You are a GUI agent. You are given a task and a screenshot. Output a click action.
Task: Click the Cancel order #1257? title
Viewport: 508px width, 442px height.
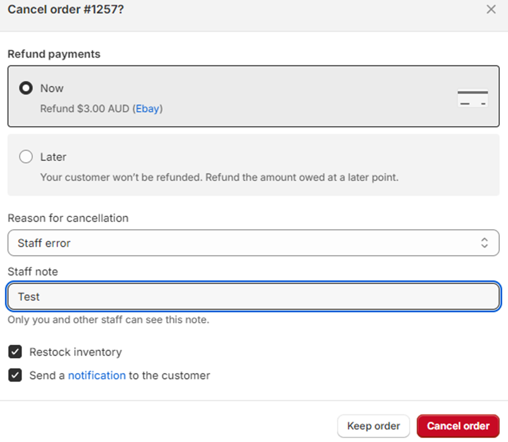pyautogui.click(x=66, y=9)
